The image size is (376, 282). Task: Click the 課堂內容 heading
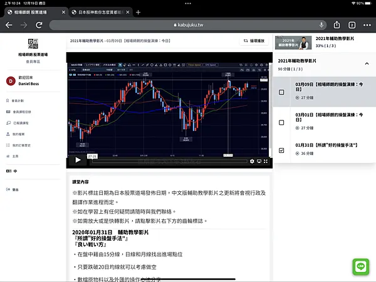point(80,182)
